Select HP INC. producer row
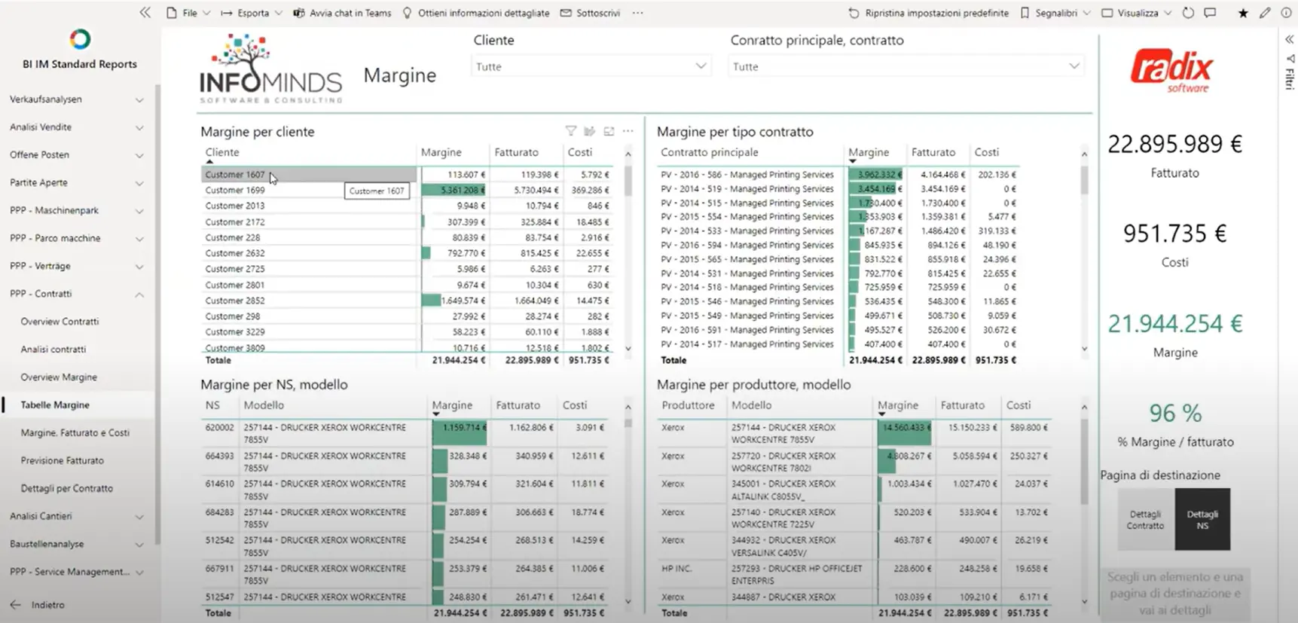The width and height of the screenshot is (1298, 623). pyautogui.click(x=854, y=575)
